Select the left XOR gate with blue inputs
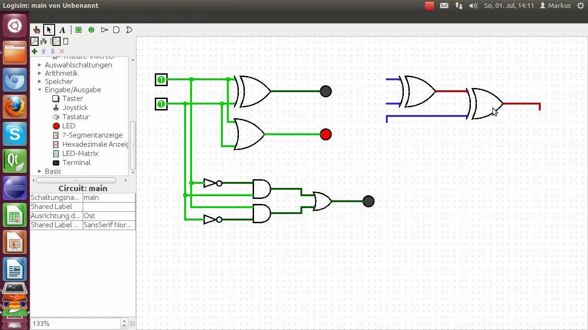The image size is (588, 330). pos(417,92)
